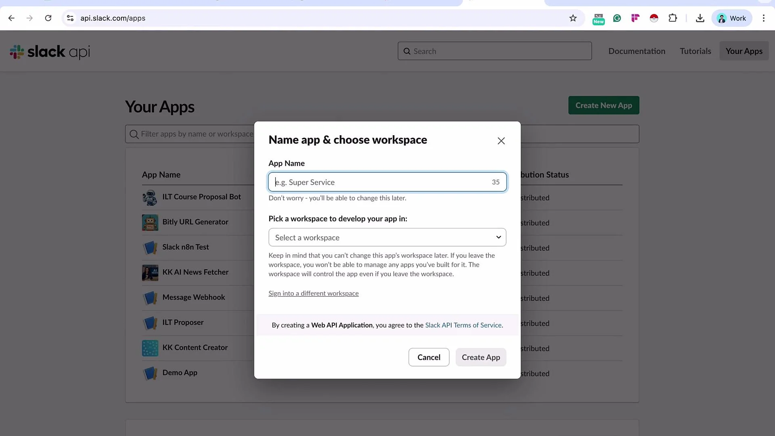Open the KK Content Creator app
The width and height of the screenshot is (775, 436).
point(195,348)
